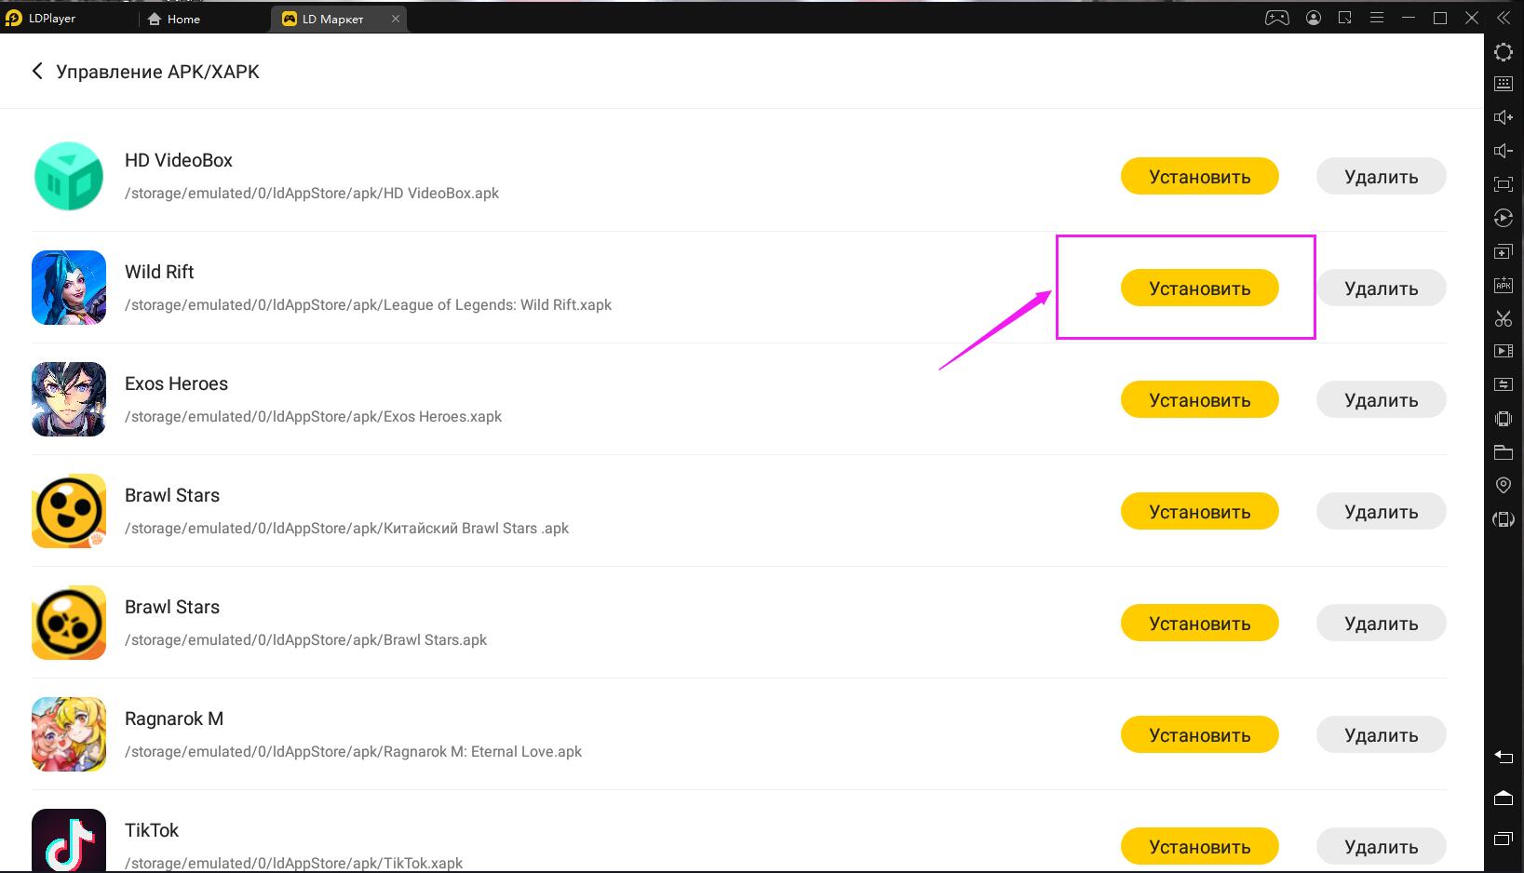This screenshot has height=873, width=1524.
Task: Click the volume down icon
Action: point(1503,151)
